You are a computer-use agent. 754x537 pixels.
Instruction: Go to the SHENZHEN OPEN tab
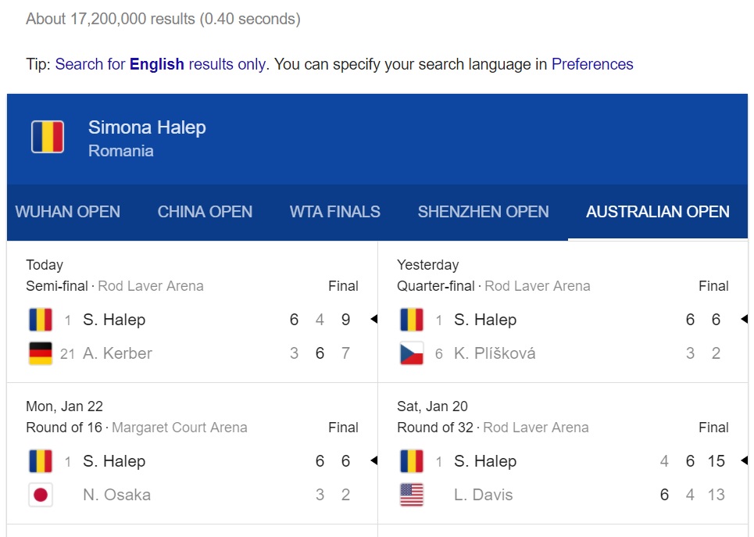point(483,212)
